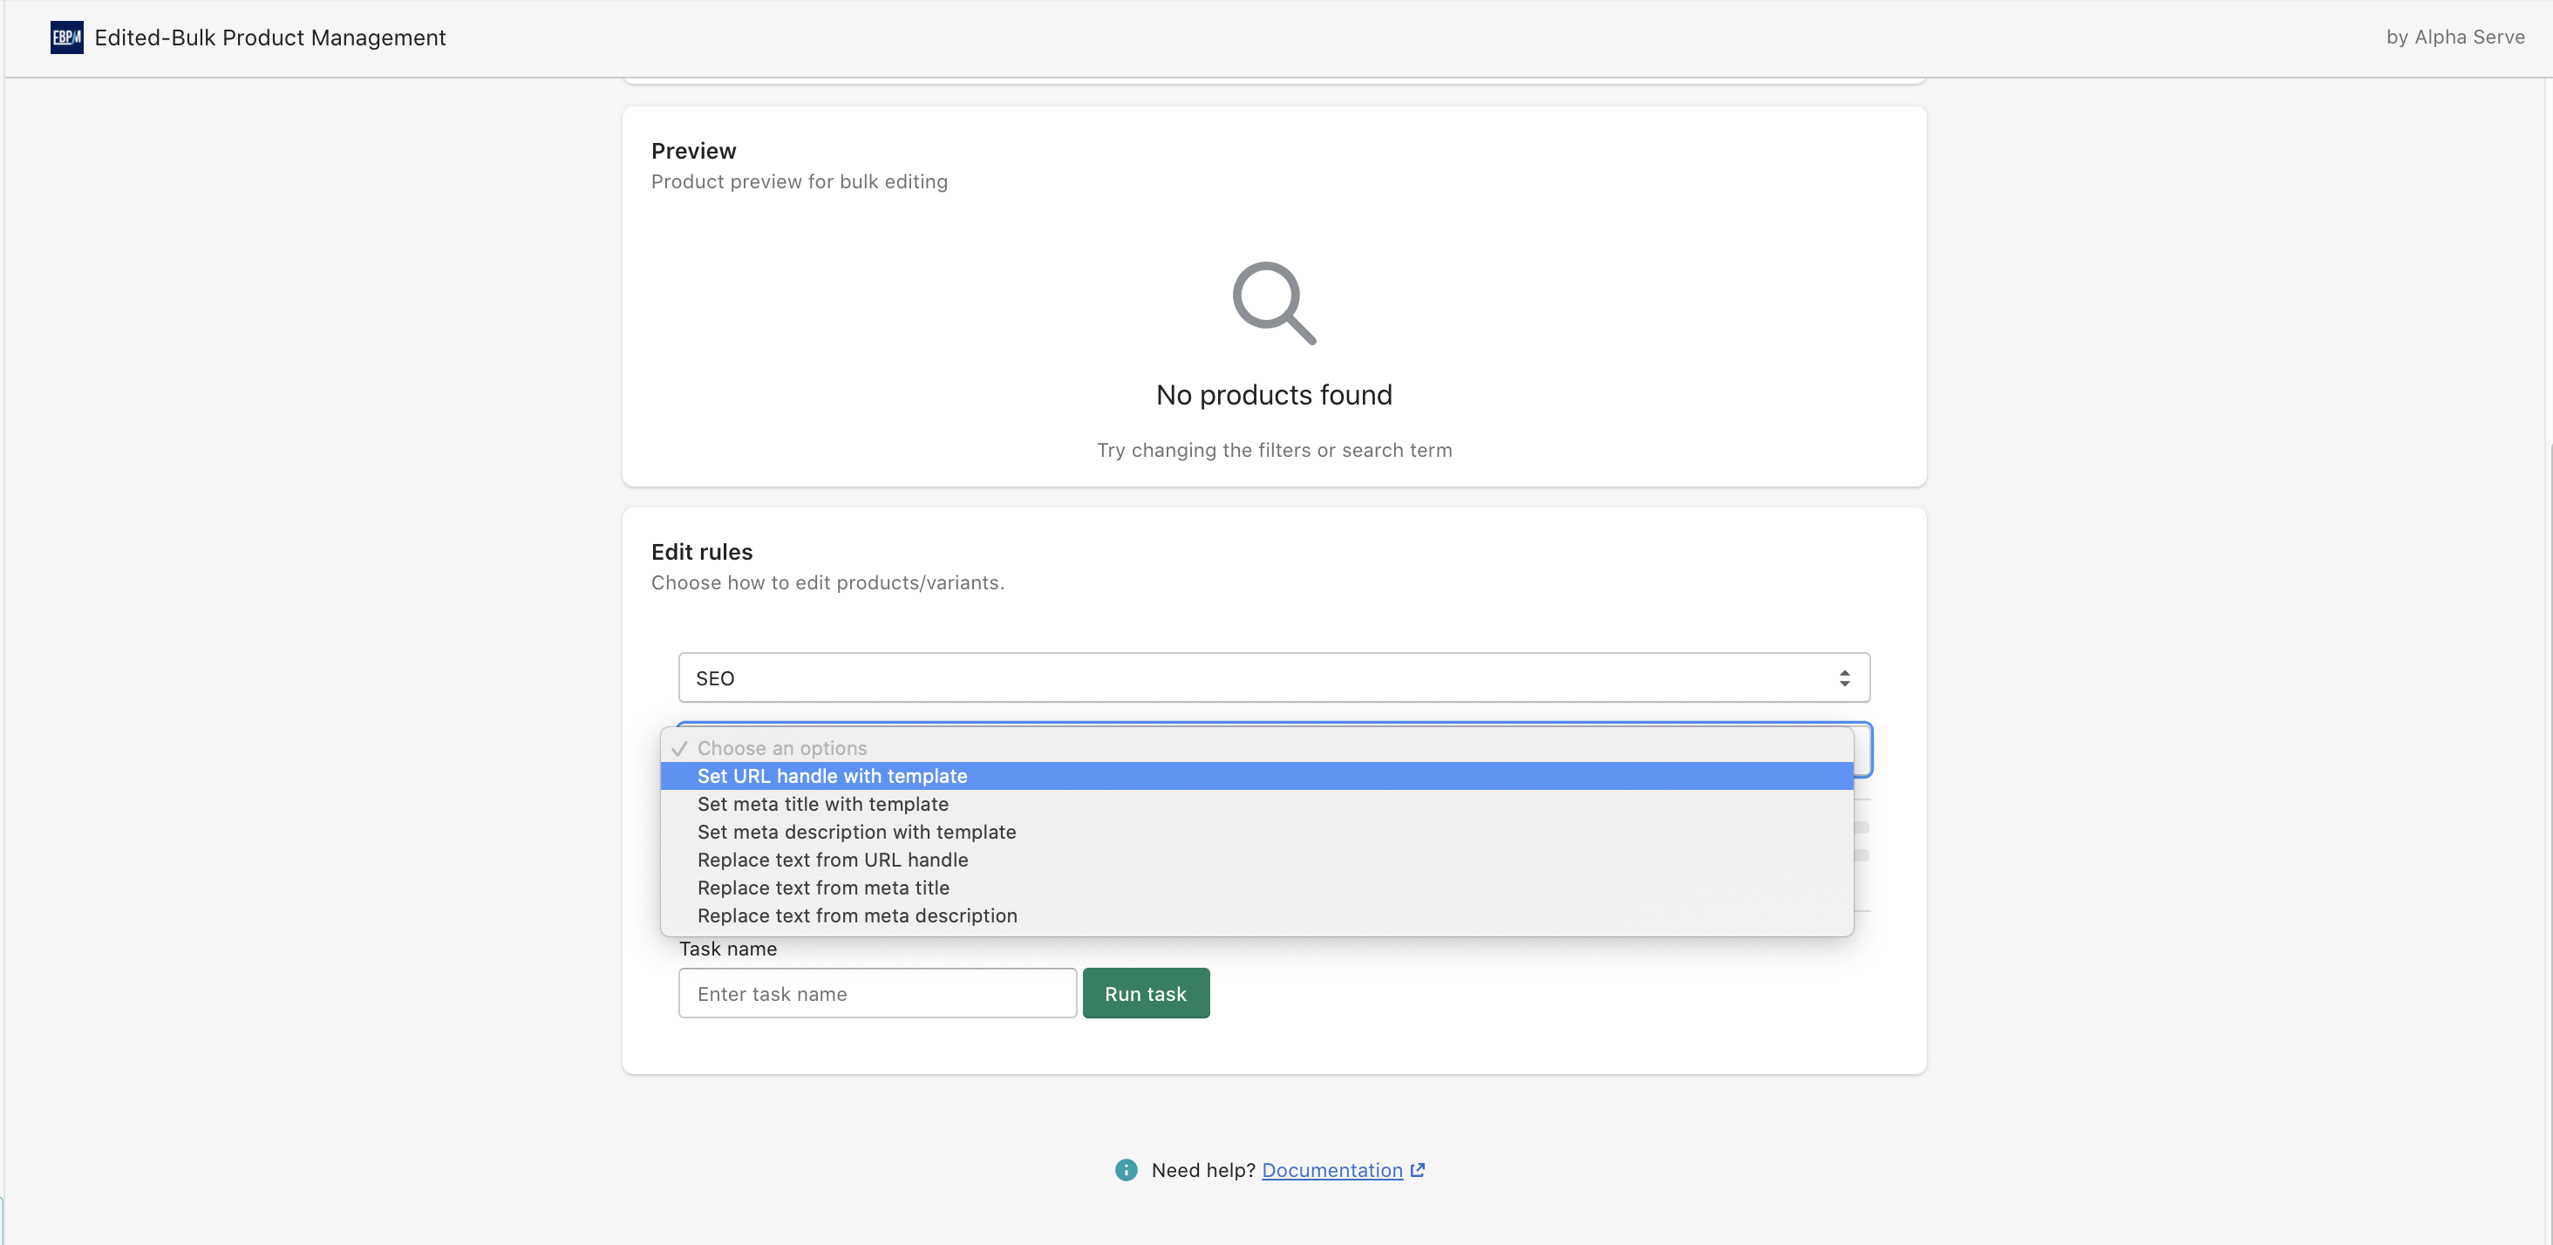Open the SEO category dropdown
This screenshot has height=1245, width=2553.
1274,677
